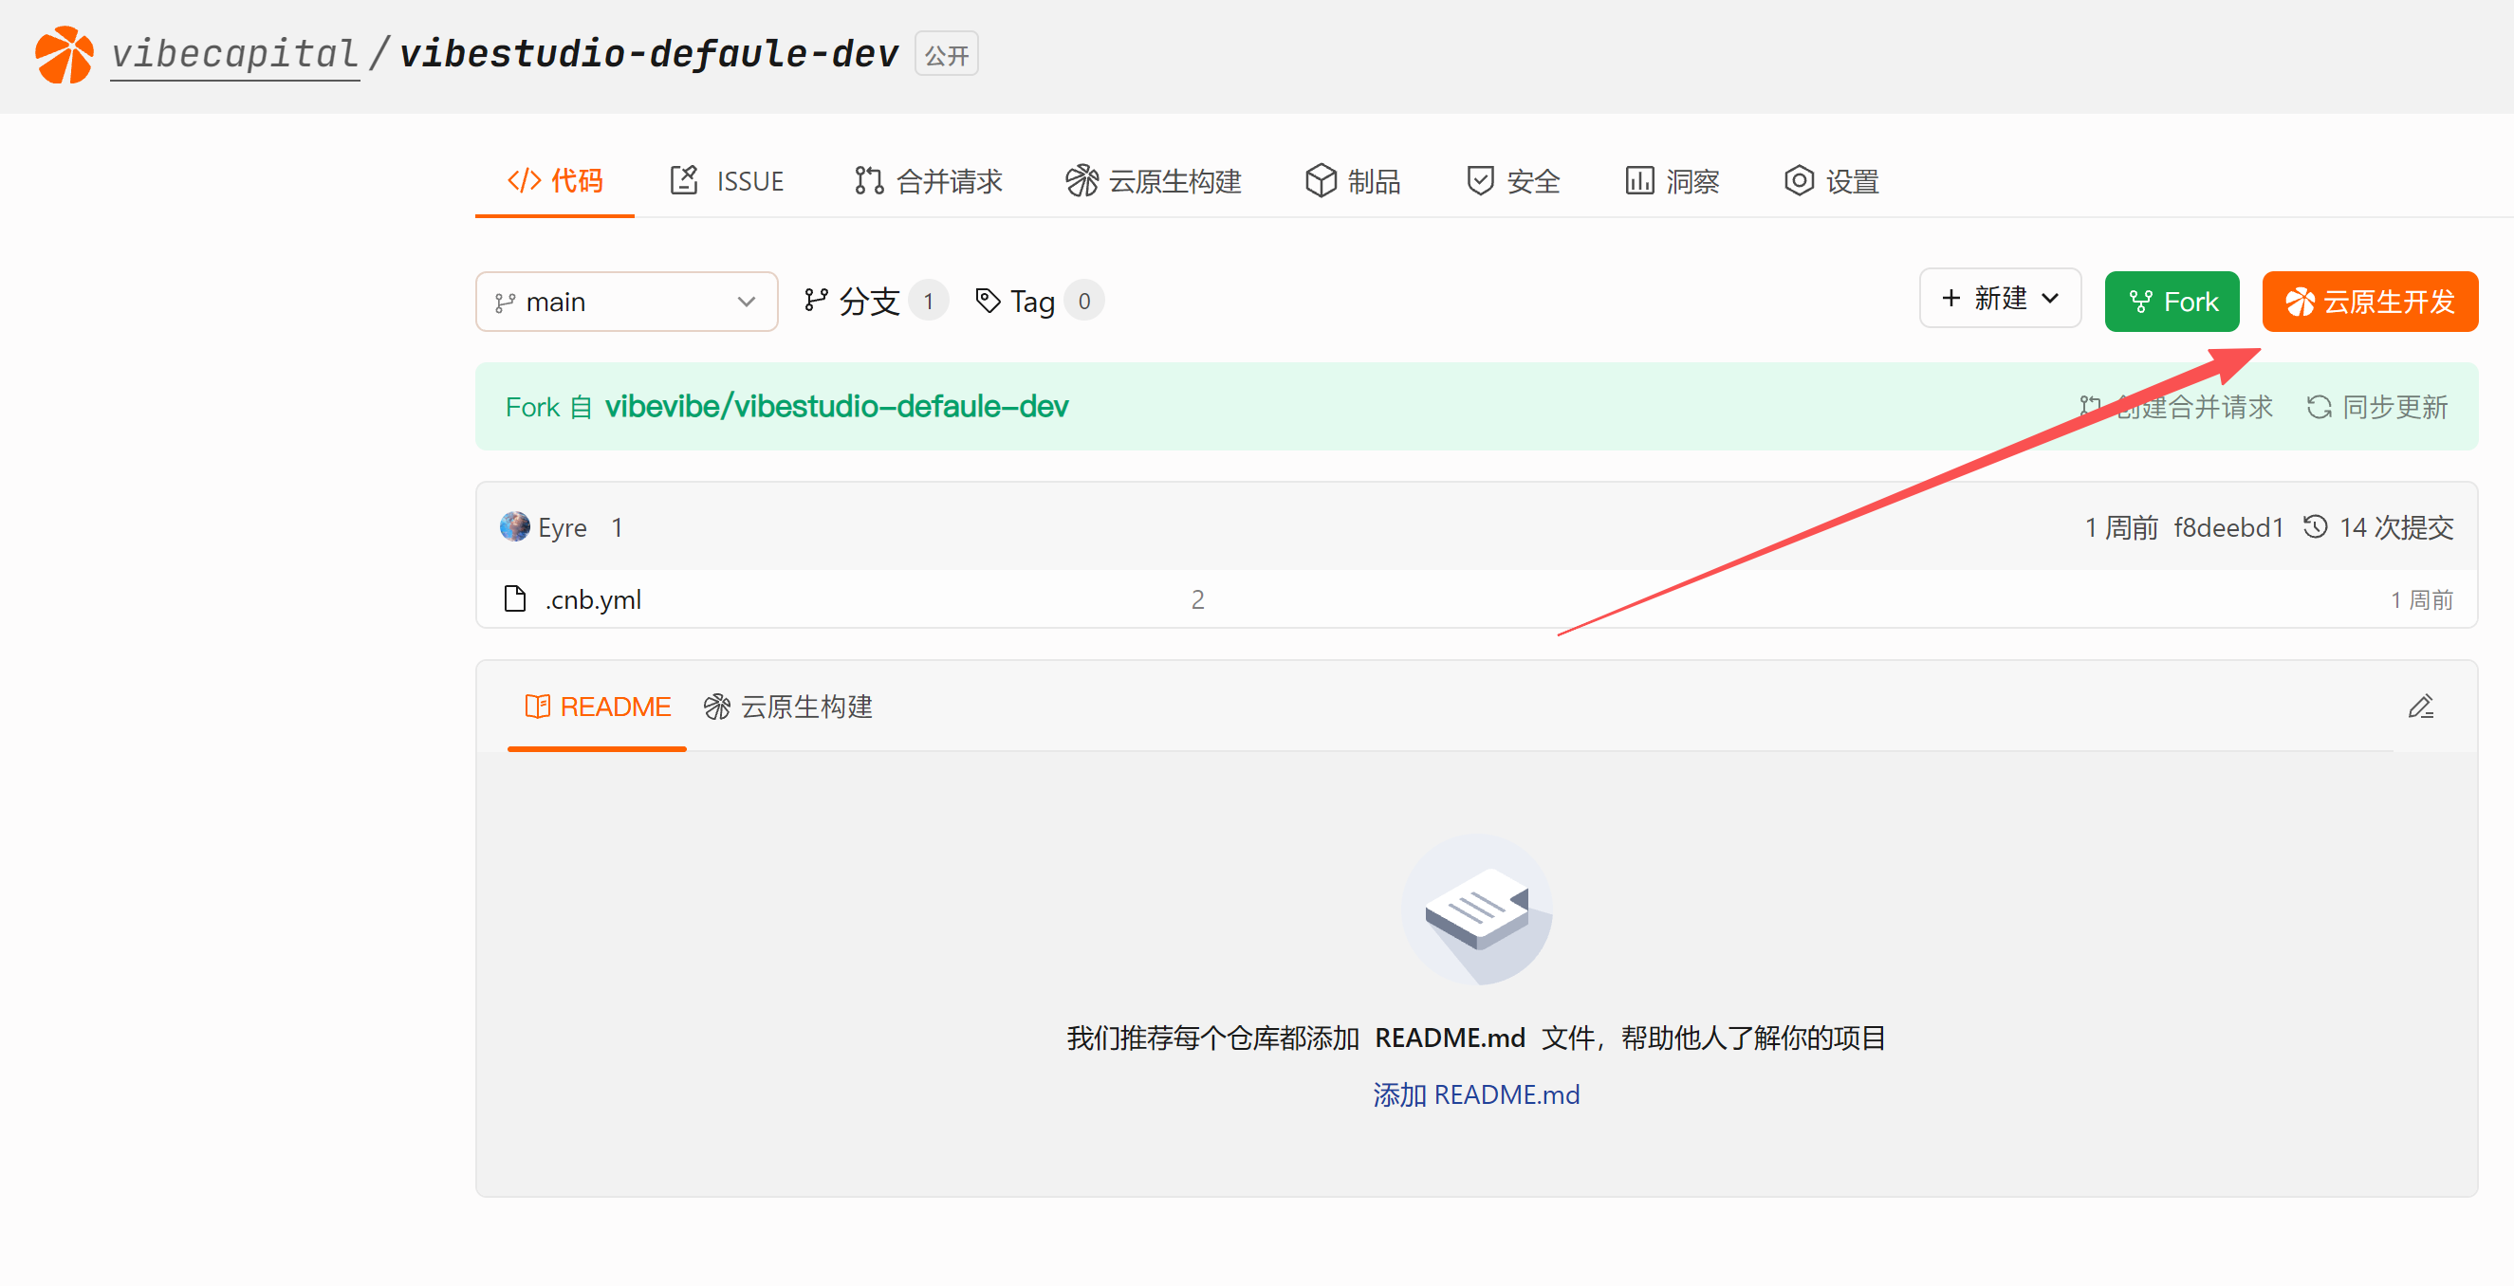
Task: Click the .cnb.yml file icon
Action: (514, 598)
